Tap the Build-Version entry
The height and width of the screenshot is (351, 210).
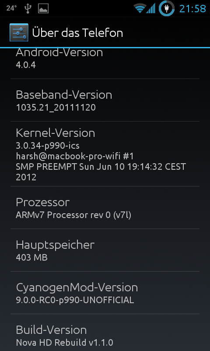[x=105, y=333]
